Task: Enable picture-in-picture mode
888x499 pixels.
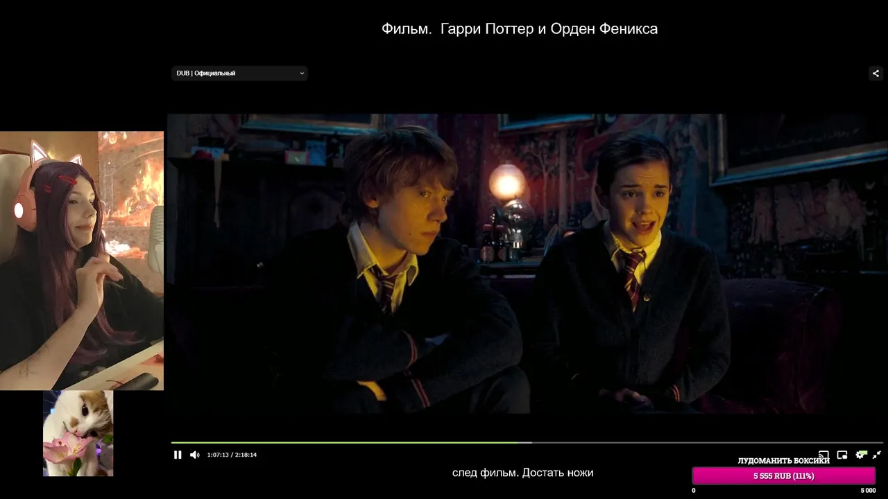Action: coord(842,455)
